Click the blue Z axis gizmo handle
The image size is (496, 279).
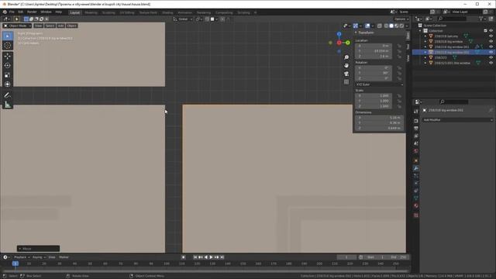coord(339,34)
